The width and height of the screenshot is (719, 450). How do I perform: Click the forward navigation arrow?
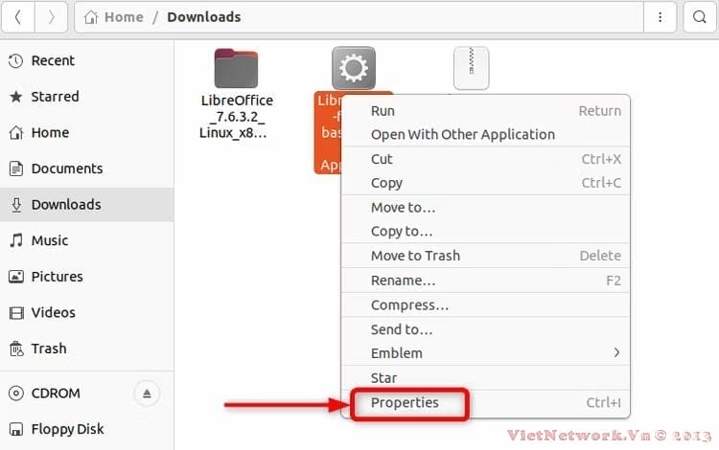click(51, 17)
